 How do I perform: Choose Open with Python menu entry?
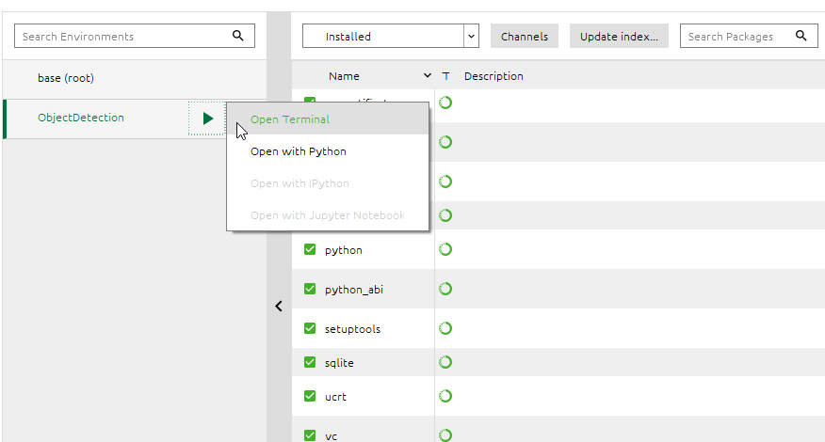pos(299,151)
